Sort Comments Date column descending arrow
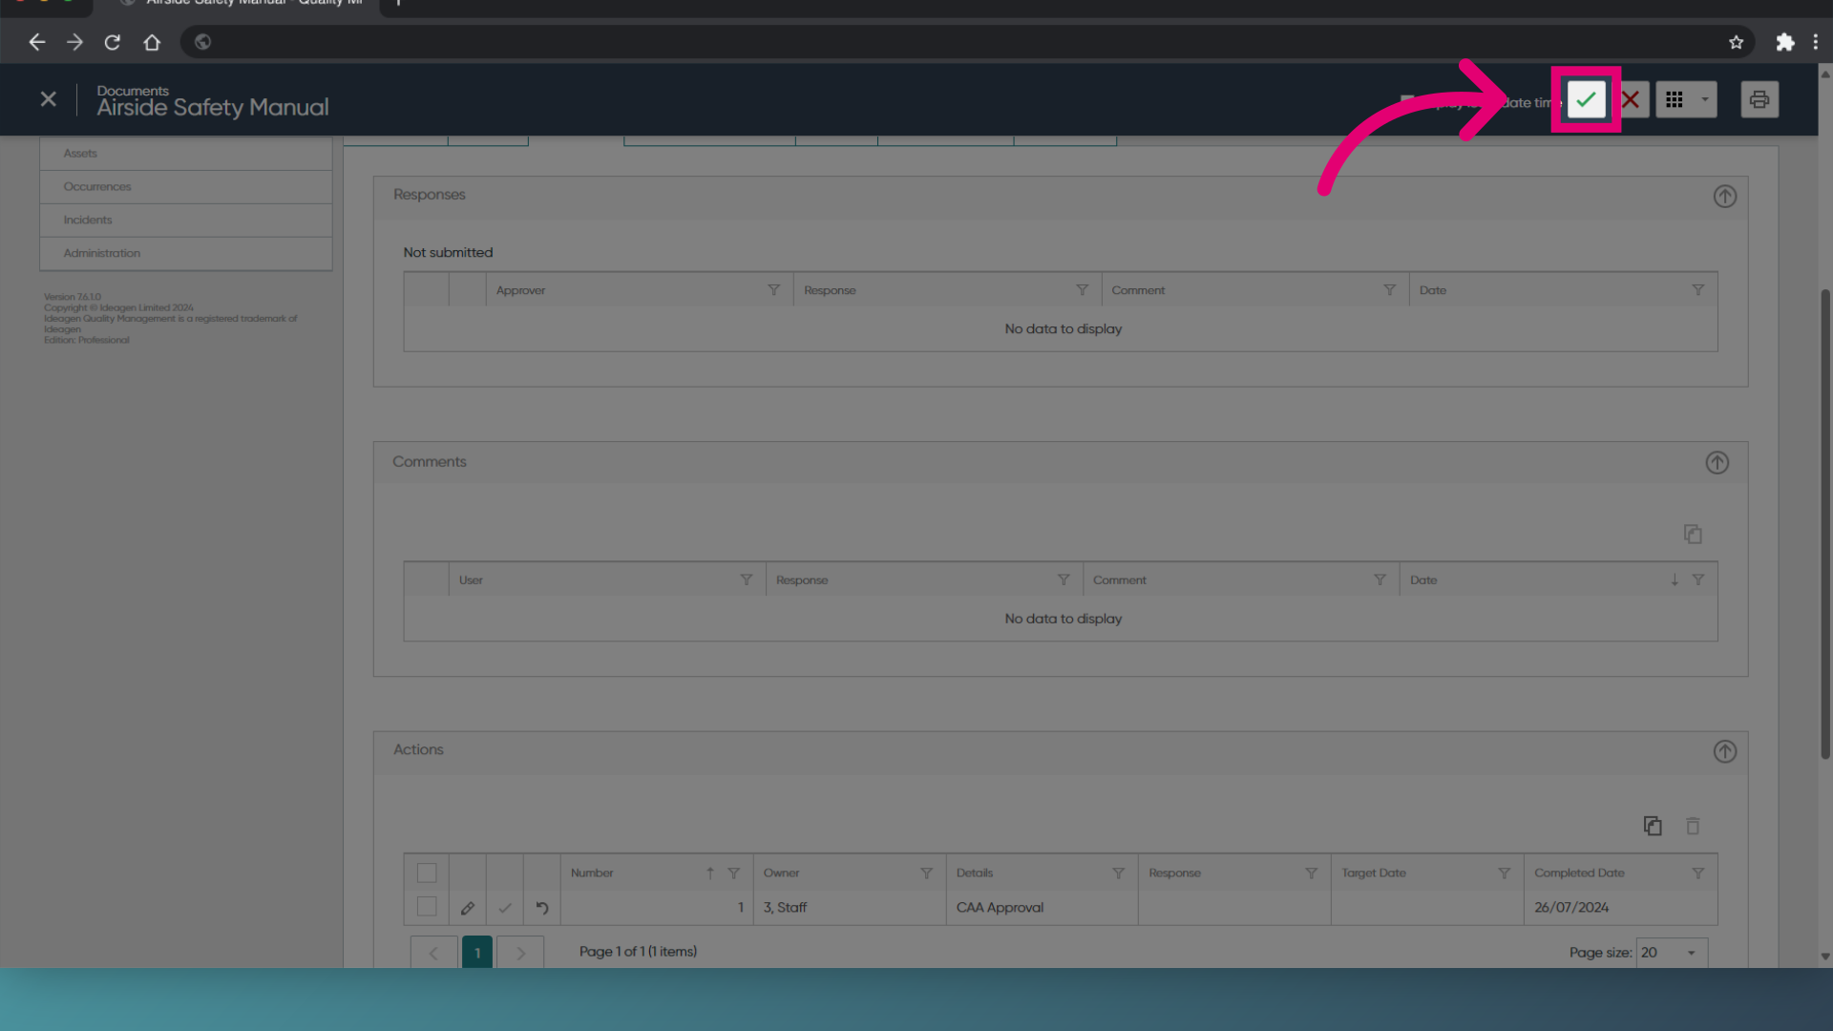Viewport: 1833px width, 1031px height. pyautogui.click(x=1675, y=580)
